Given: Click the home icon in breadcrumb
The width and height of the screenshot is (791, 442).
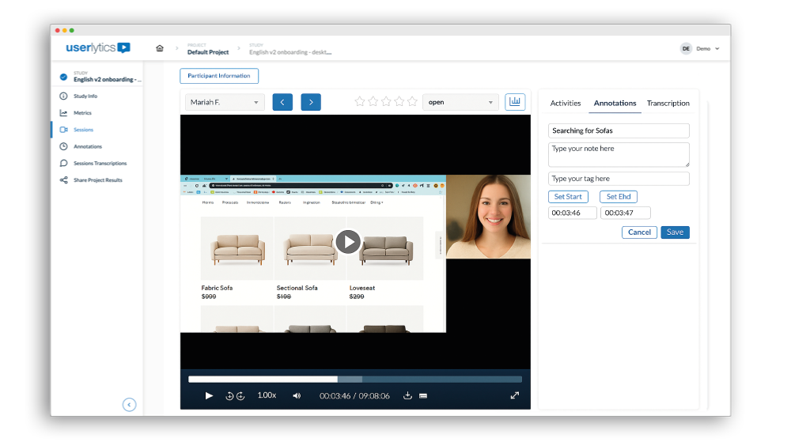Looking at the screenshot, I should tap(160, 48).
